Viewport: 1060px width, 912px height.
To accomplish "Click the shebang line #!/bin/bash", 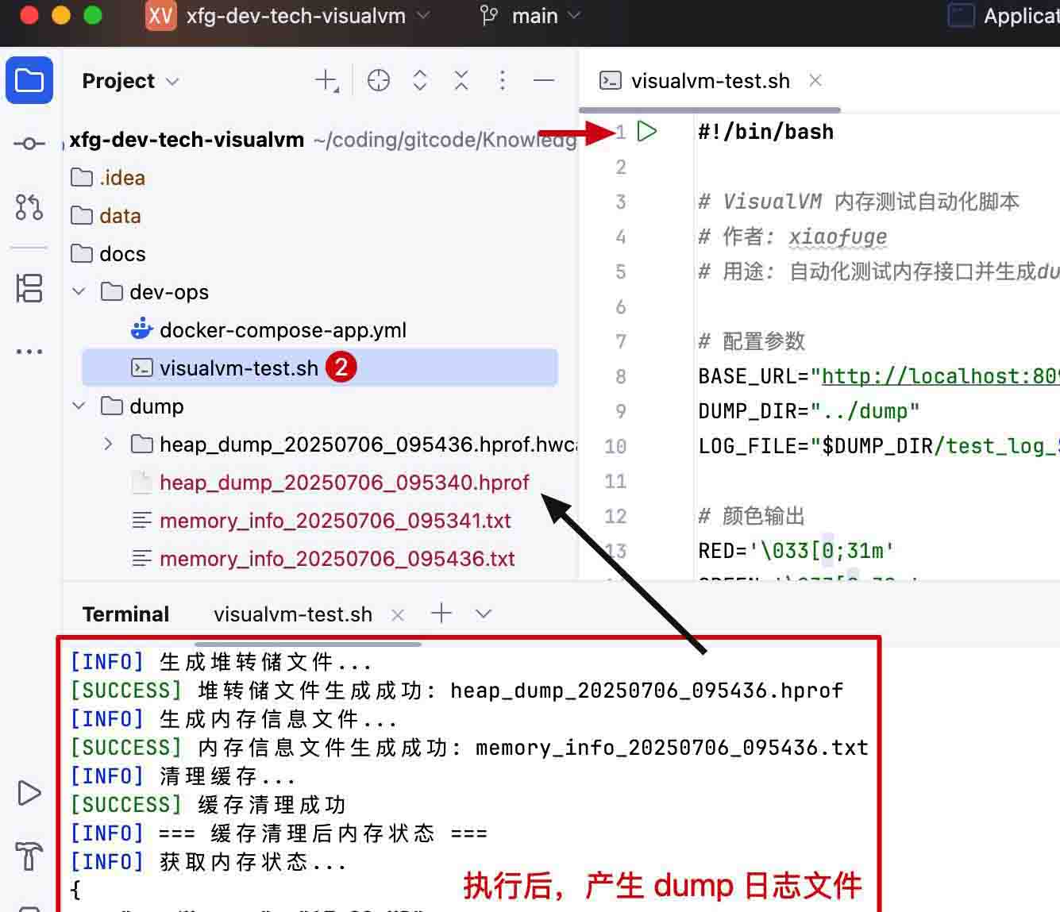I will (x=766, y=132).
